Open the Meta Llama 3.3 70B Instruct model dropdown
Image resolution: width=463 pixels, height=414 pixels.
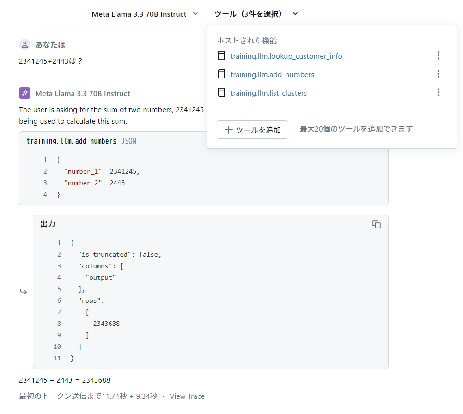coord(145,14)
